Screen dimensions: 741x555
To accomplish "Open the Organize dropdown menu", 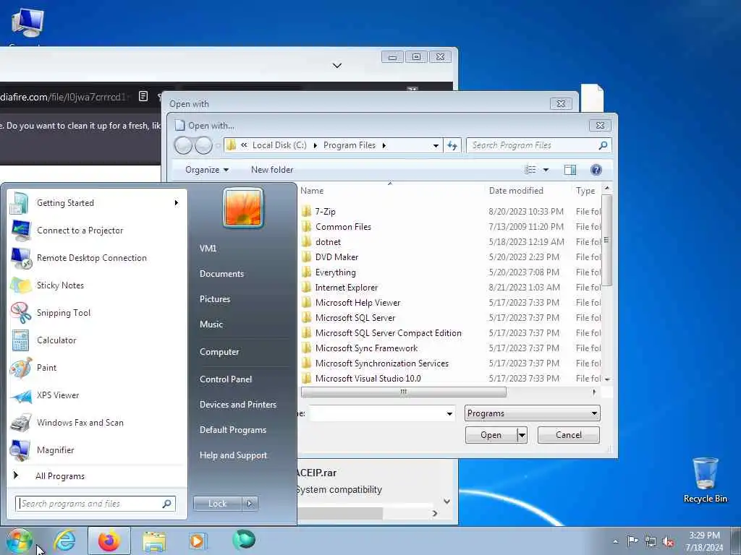I will click(207, 170).
